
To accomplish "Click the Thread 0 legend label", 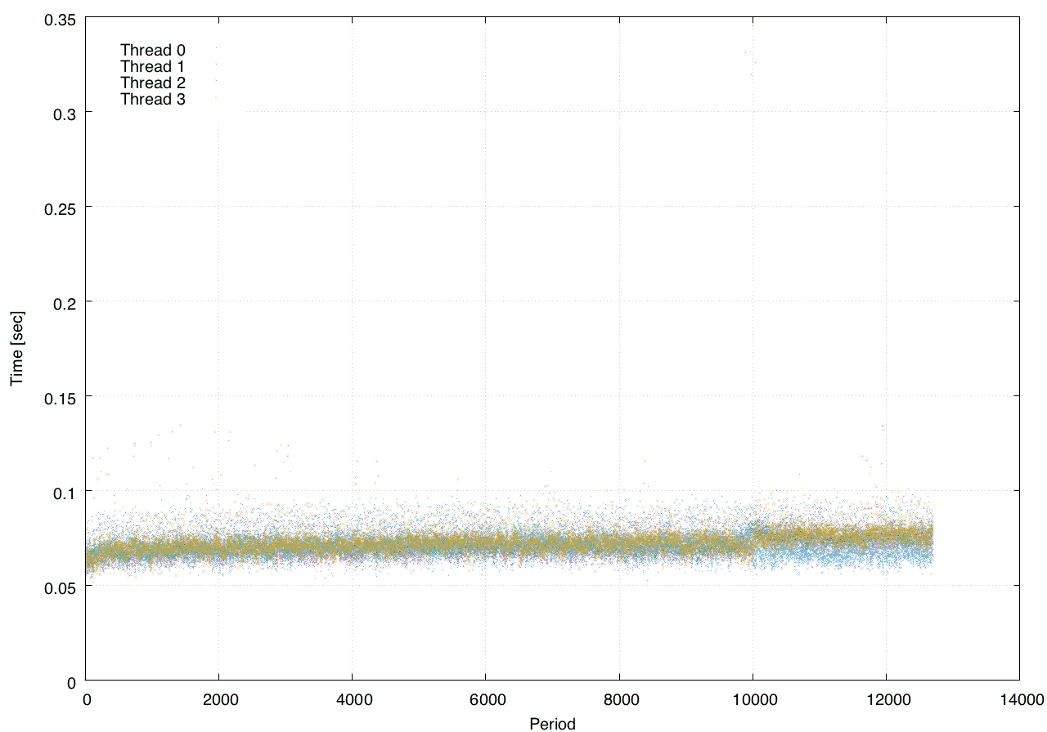I will pos(152,49).
